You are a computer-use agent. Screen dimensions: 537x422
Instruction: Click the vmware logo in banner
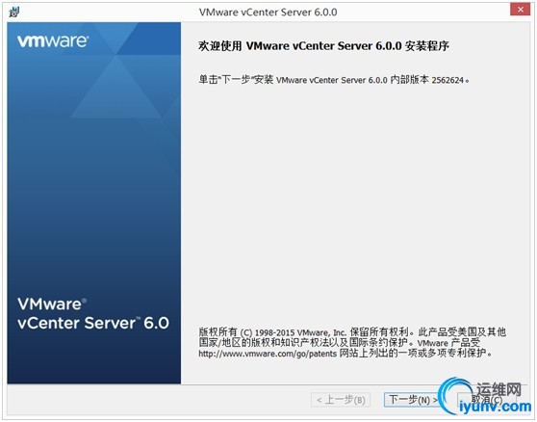53,41
